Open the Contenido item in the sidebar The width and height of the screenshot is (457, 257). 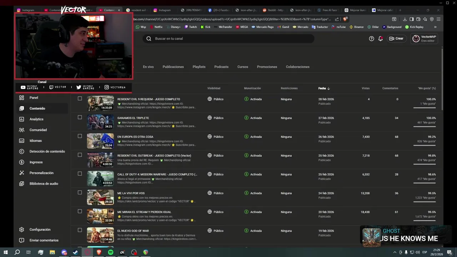tap(42, 108)
